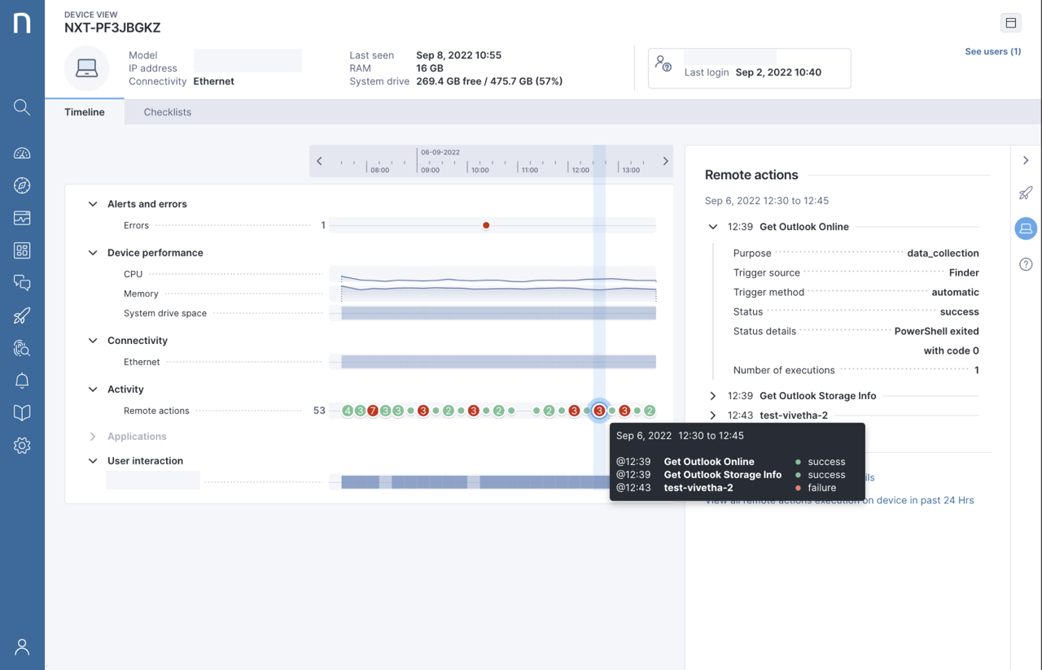
Task: Open the library book icon in sidebar
Action: point(22,413)
